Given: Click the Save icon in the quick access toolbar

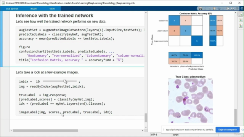Looking at the screenshot, I should 201,8.
